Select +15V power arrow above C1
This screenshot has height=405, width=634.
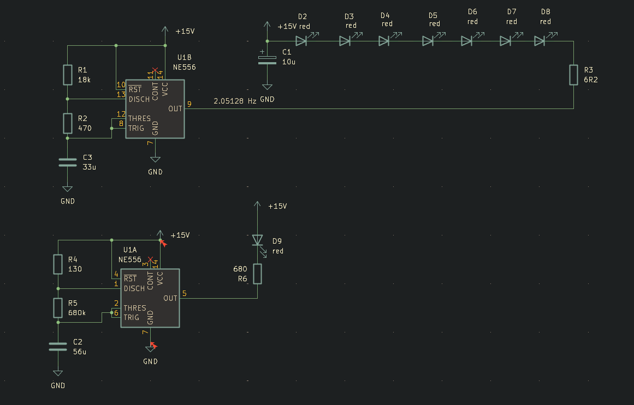tap(267, 25)
